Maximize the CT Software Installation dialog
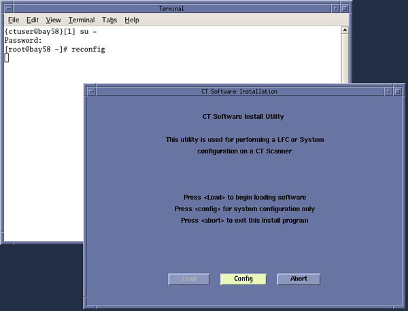The image size is (408, 311). point(396,91)
